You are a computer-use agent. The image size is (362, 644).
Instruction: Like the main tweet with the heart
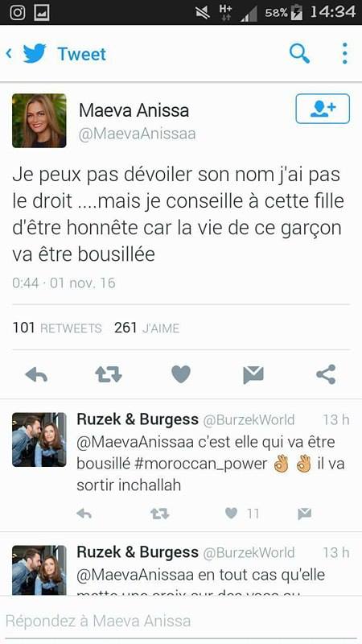(x=181, y=374)
